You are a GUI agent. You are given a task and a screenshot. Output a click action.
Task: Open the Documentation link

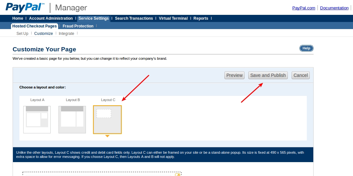[334, 8]
